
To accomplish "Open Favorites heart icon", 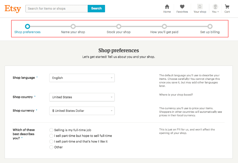I will 182,7.
